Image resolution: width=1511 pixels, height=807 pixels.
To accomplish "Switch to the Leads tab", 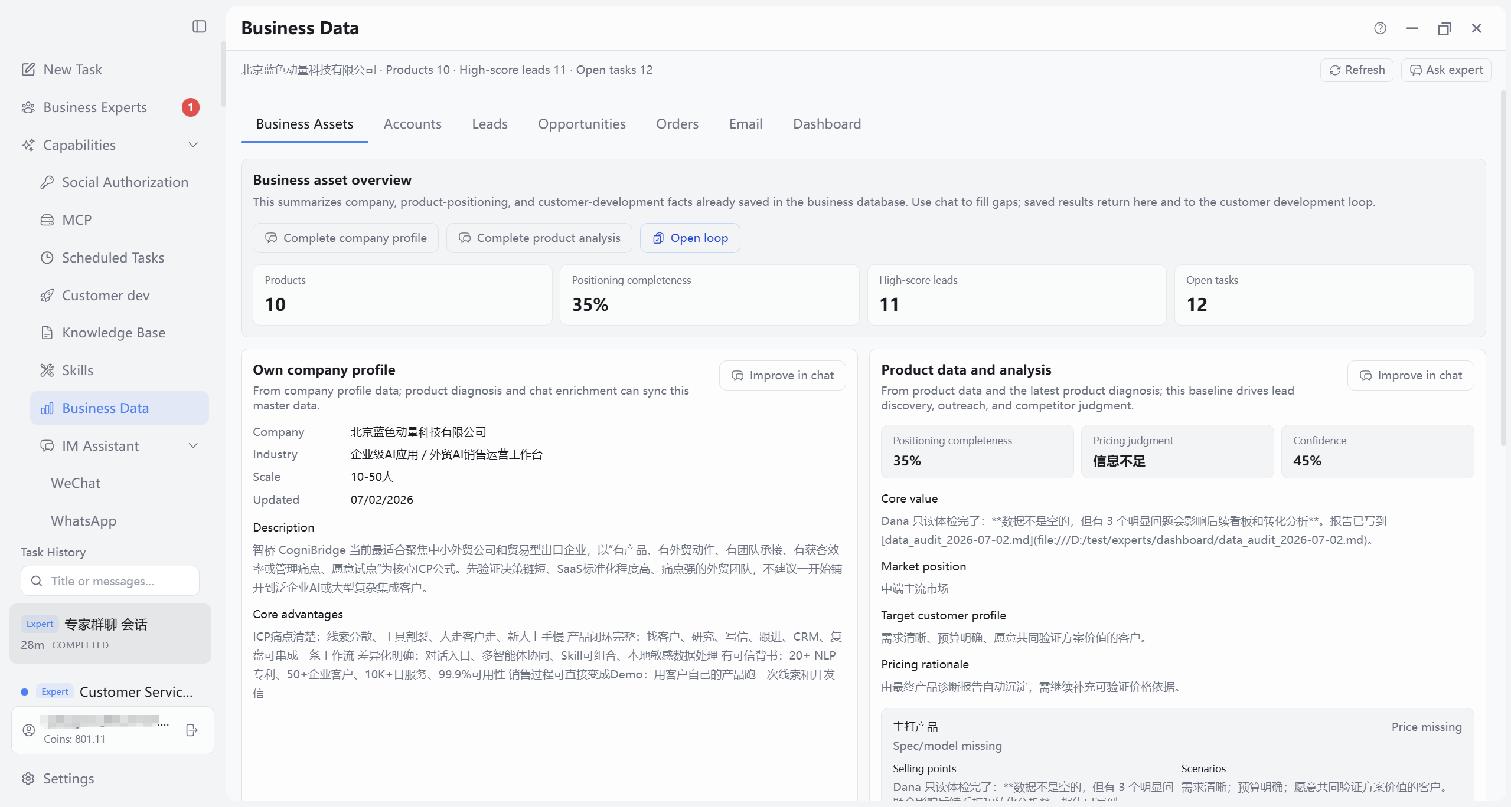I will click(489, 124).
